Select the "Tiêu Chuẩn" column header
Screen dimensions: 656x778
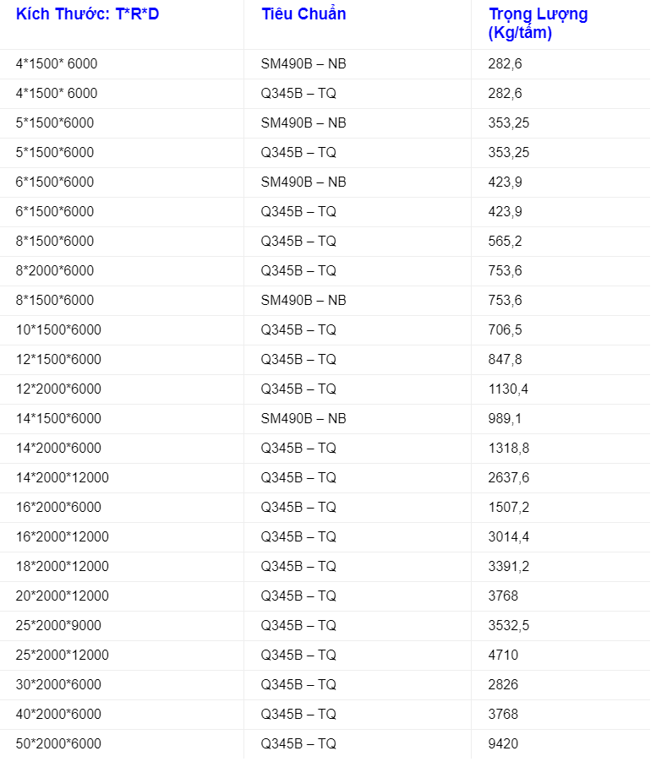pyautogui.click(x=303, y=14)
